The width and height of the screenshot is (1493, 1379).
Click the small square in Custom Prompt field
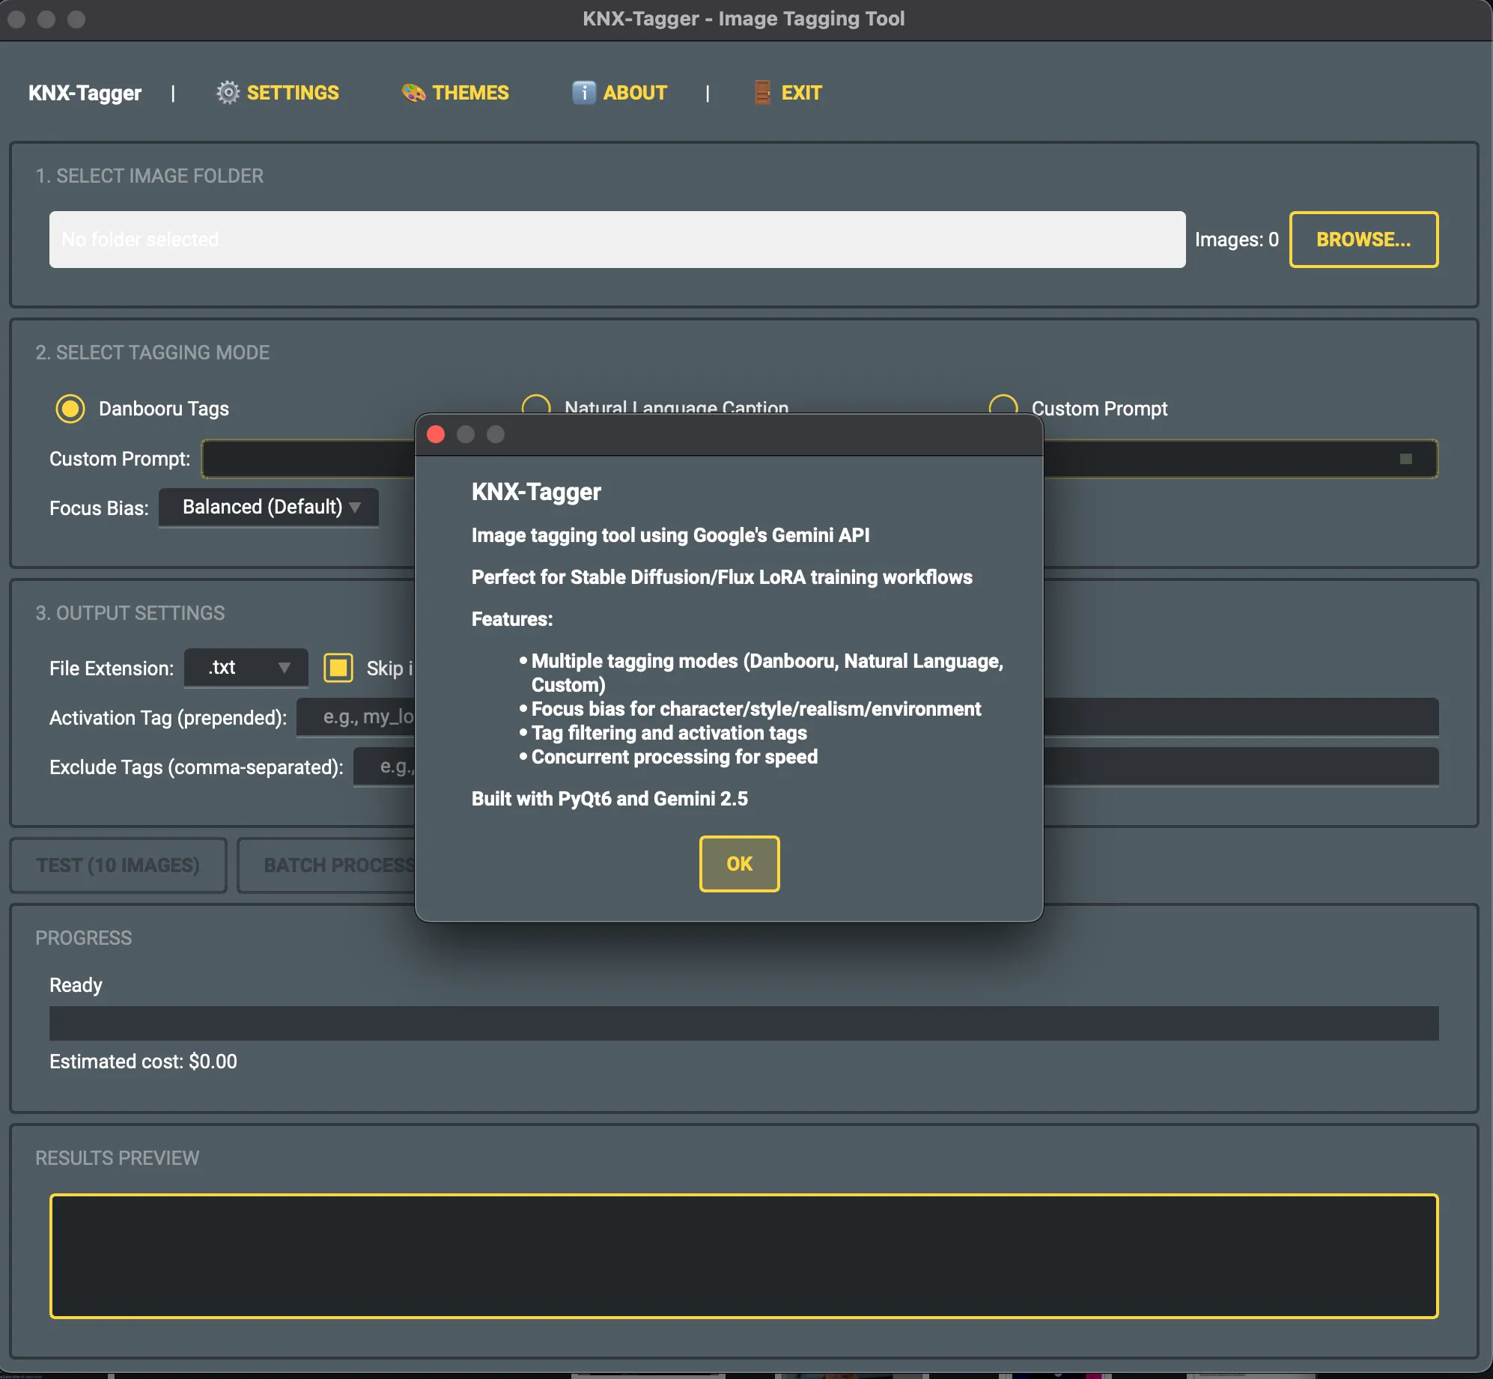[x=1405, y=459]
